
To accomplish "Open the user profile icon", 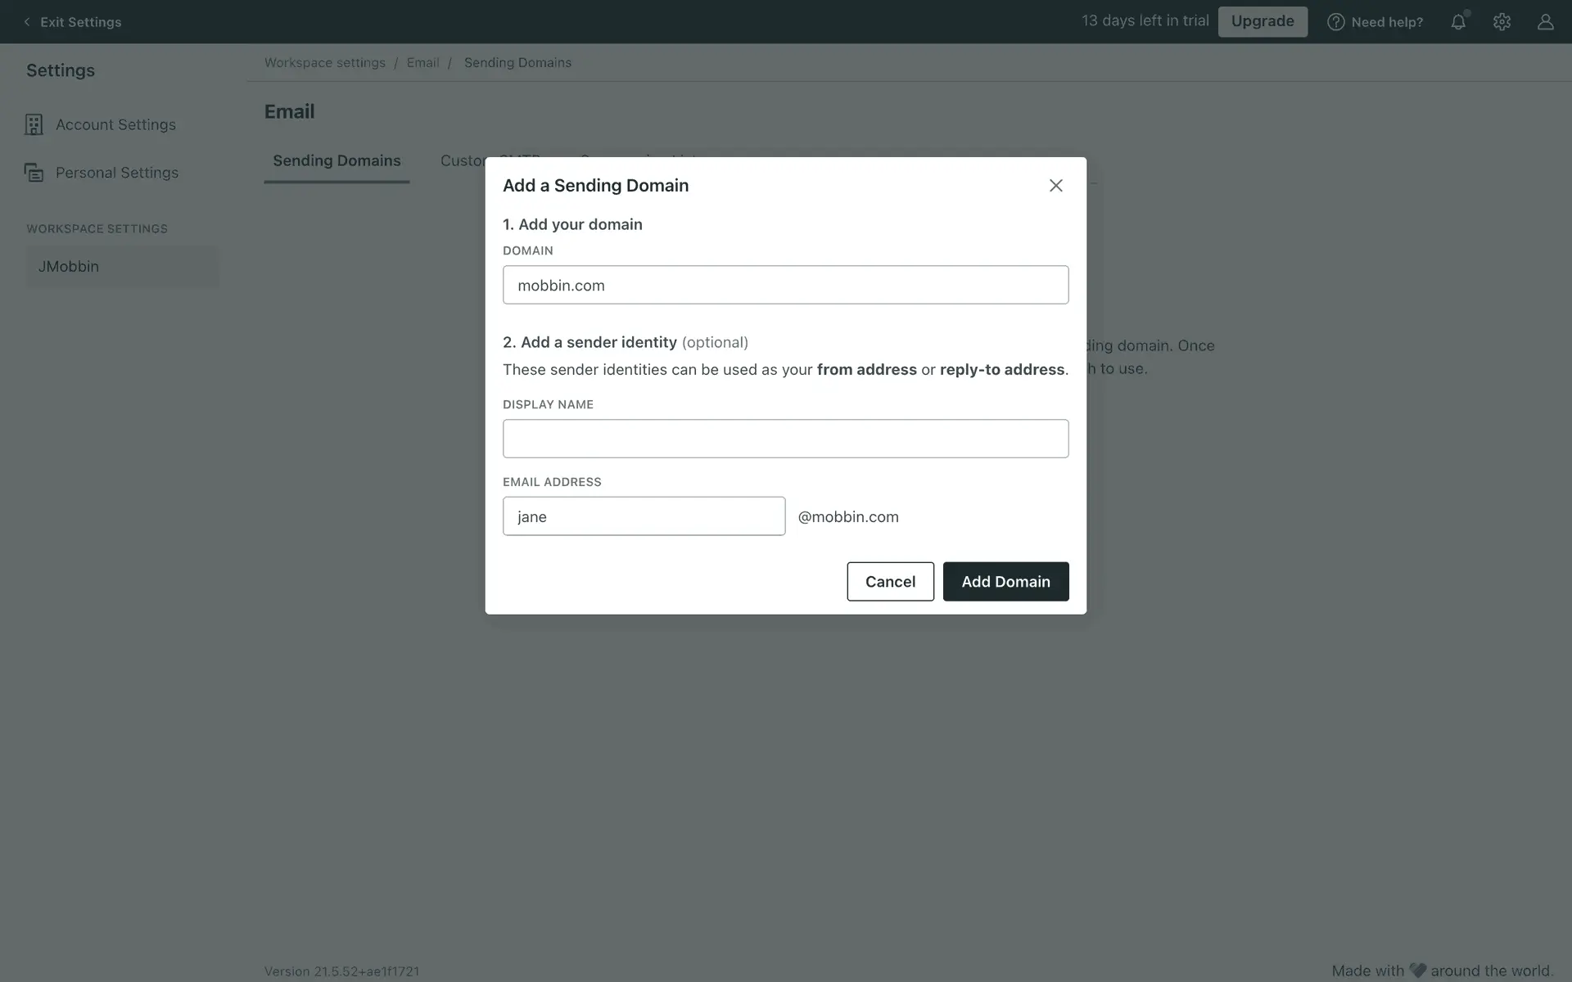I will pos(1545,22).
